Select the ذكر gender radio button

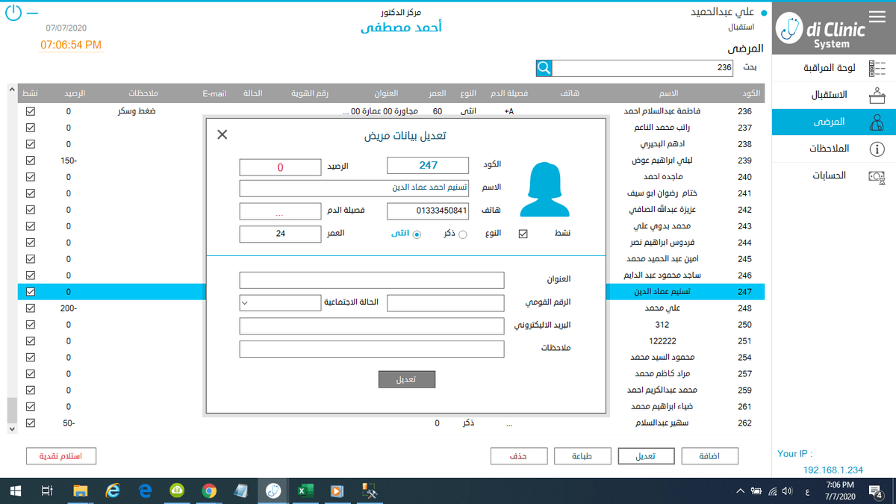(462, 234)
